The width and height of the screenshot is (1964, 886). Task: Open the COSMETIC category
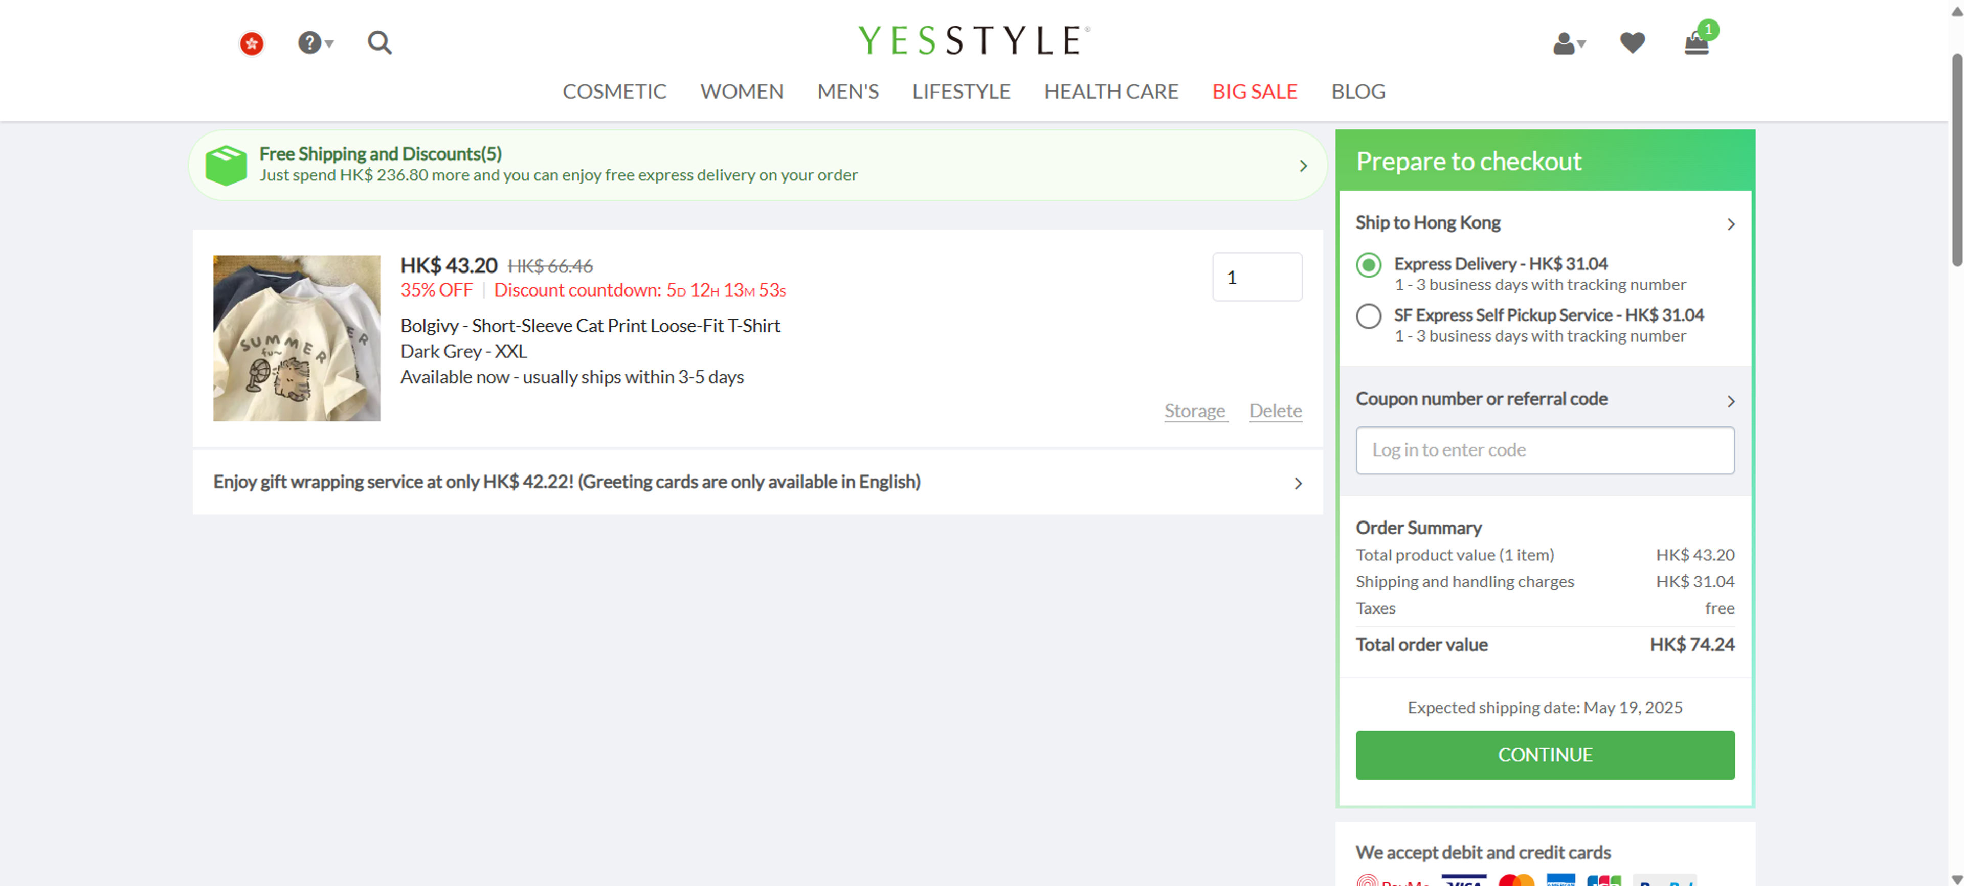point(614,92)
